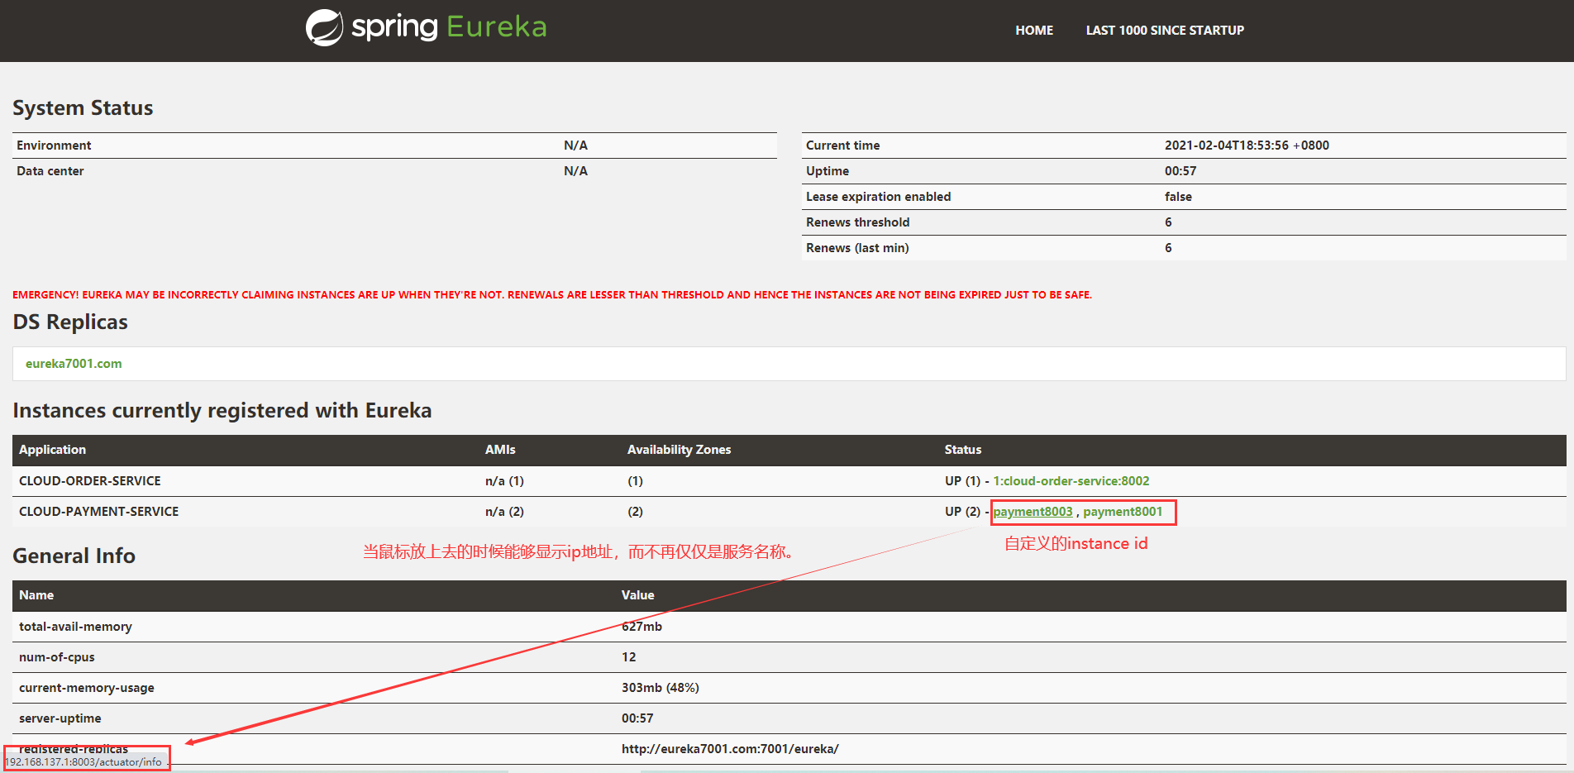Select the 303mb (48%) usage value

[661, 688]
